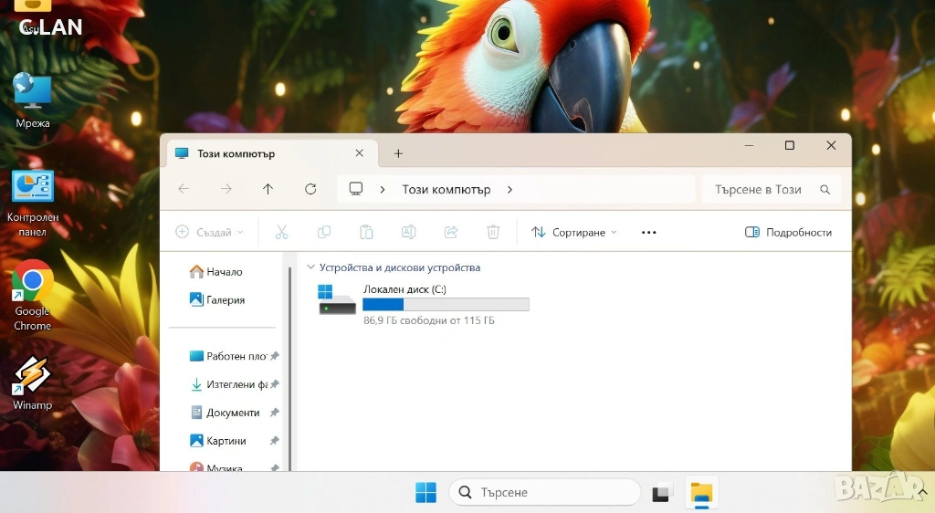Open the Създай new item dropdown
This screenshot has width=935, height=513.
(x=209, y=232)
